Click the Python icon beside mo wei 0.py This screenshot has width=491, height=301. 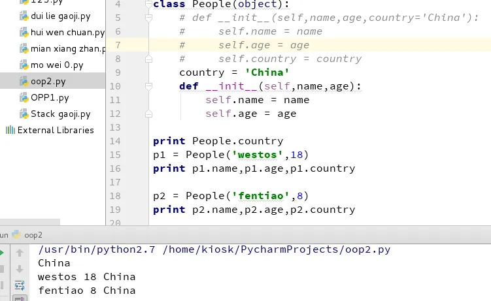click(x=24, y=65)
